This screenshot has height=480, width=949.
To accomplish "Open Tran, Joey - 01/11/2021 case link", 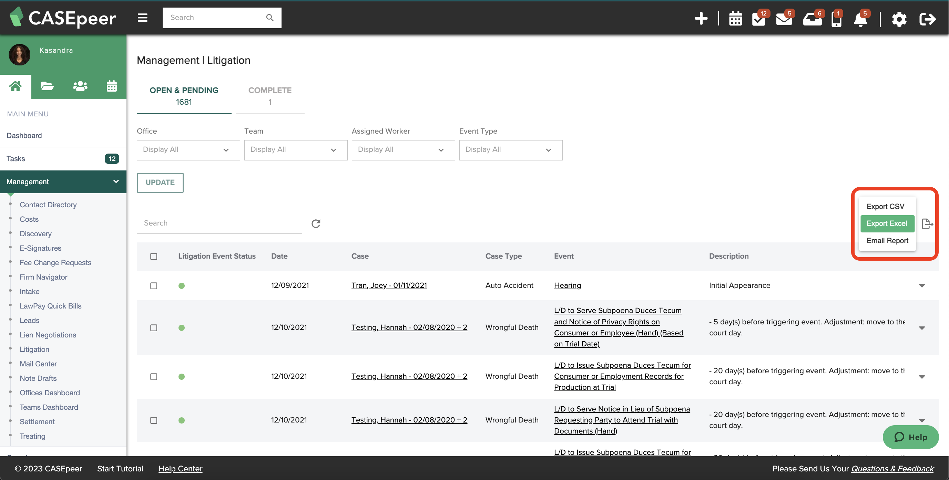I will (x=389, y=285).
